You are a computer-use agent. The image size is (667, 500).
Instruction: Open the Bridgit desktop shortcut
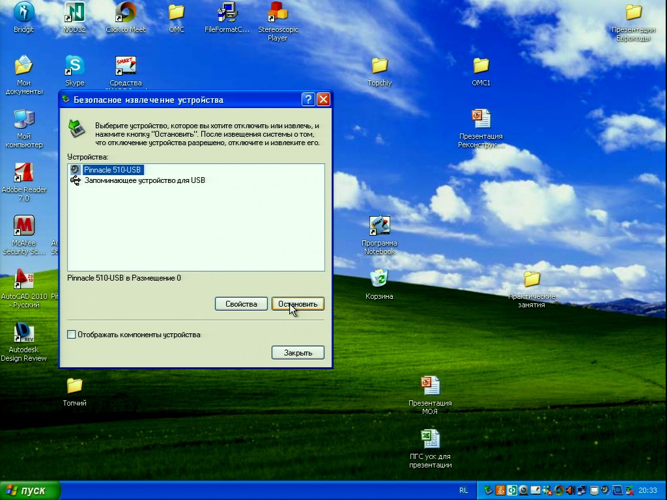tap(23, 17)
